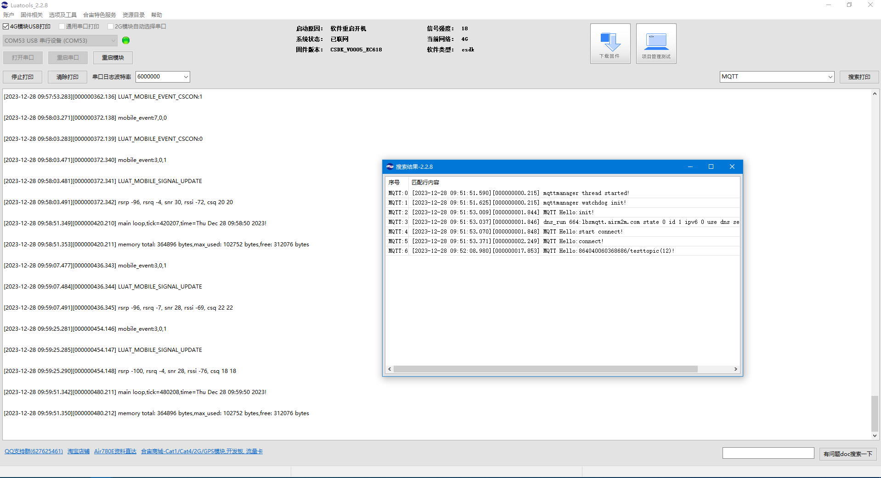Image resolution: width=881 pixels, height=478 pixels.
Task: Open the 合宙特色服务 menu
Action: coord(100,15)
